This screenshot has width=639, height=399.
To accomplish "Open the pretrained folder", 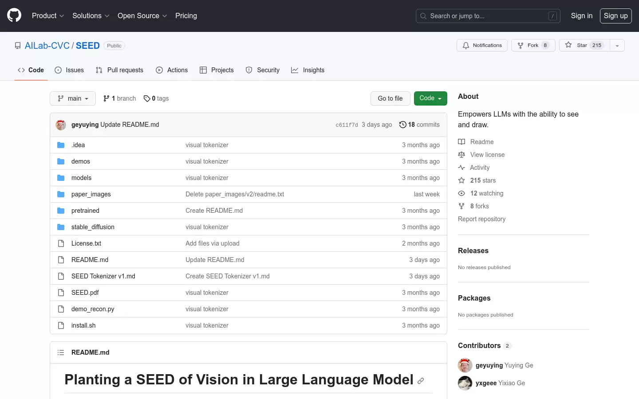I will 85,211.
